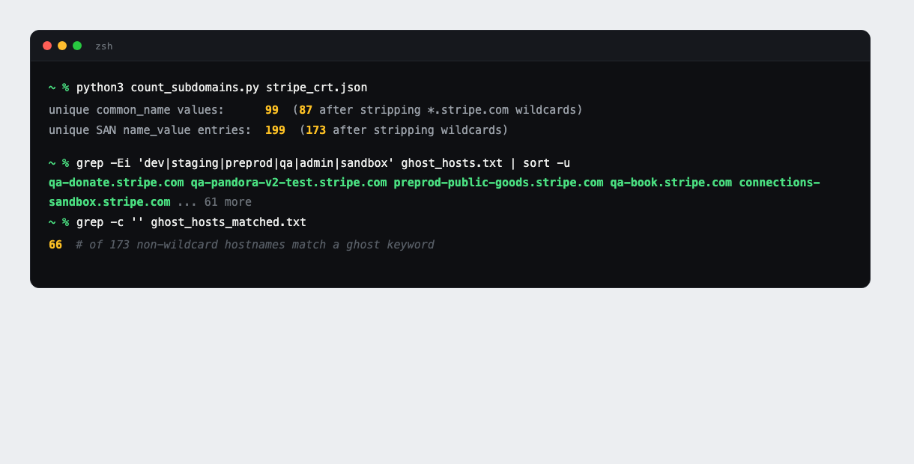The image size is (914, 464).
Task: Click the 'sort -u' pipe command
Action: 546,163
